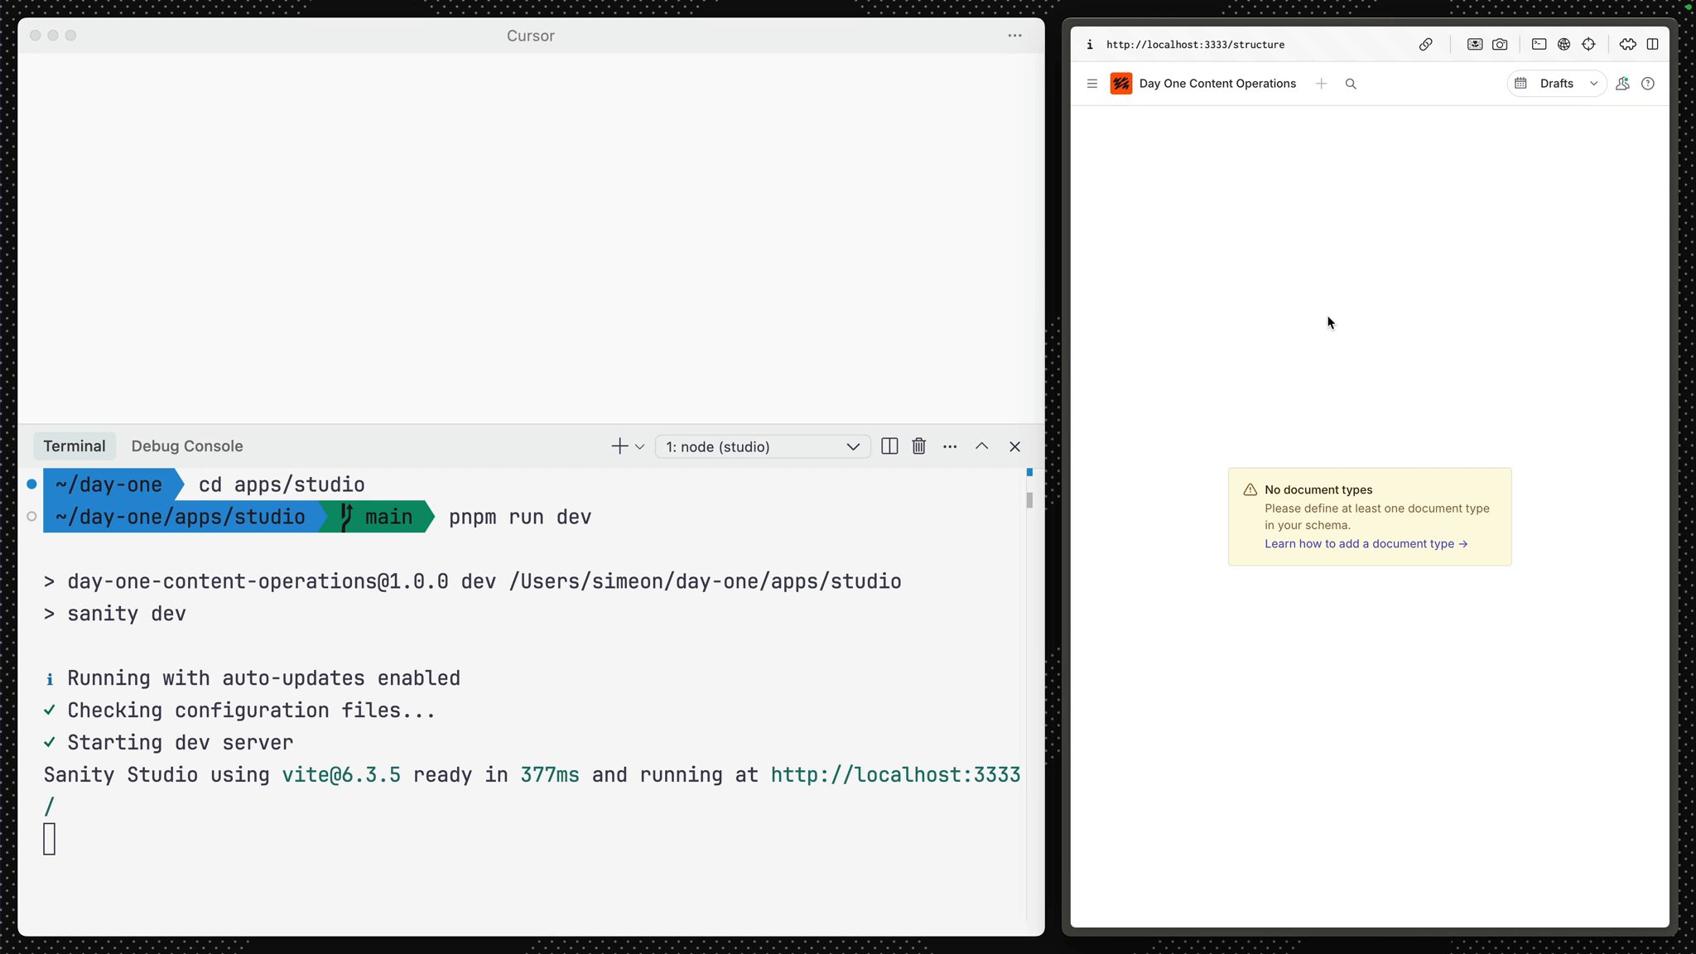Open the site info icon beside the URL

(x=1090, y=45)
